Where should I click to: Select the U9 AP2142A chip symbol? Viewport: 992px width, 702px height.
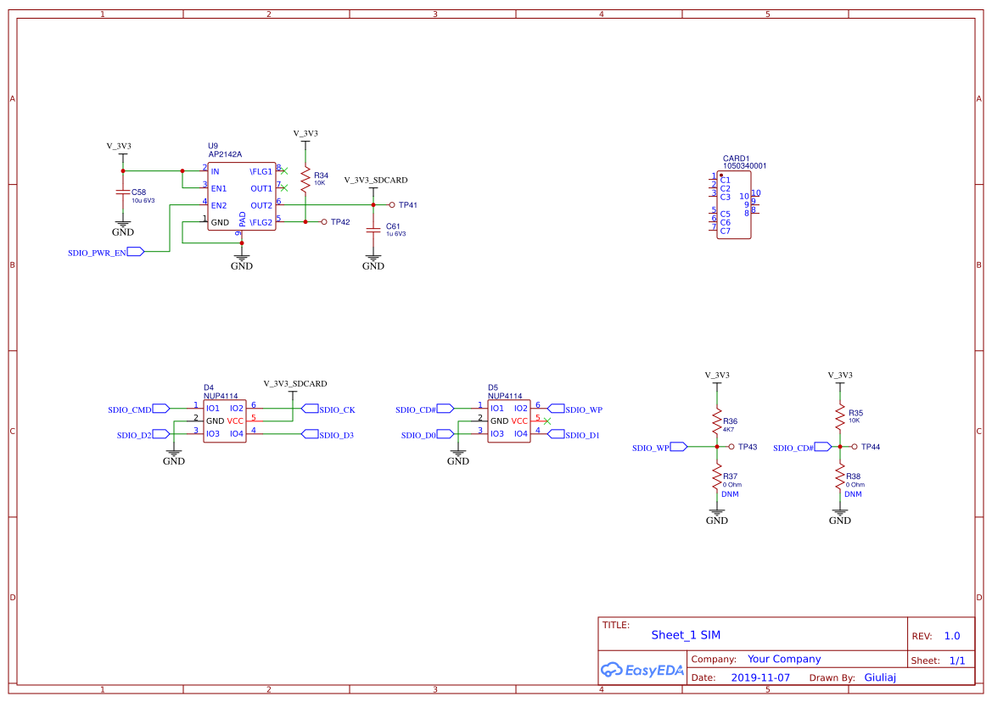point(242,196)
